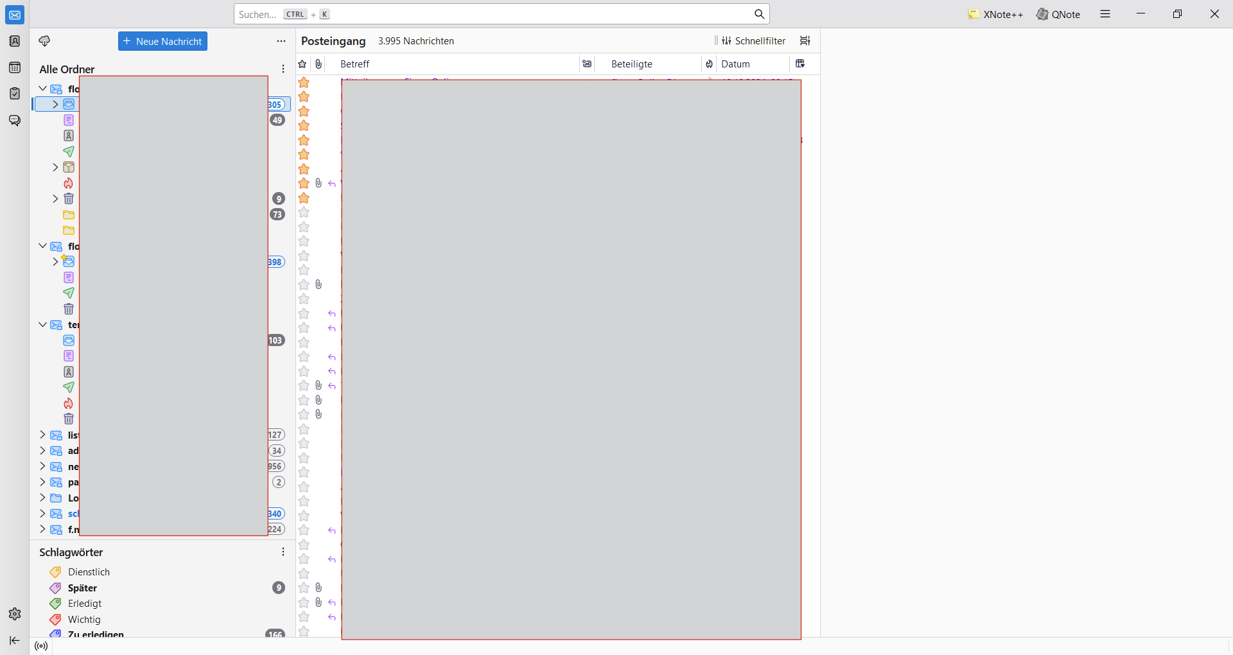Expand the account with 127 badge

pyautogui.click(x=42, y=435)
